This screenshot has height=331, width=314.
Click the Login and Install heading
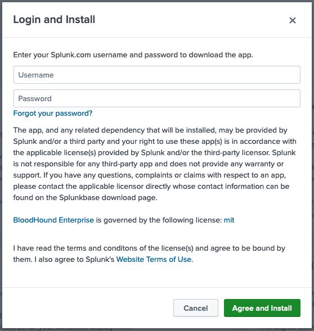(x=54, y=20)
